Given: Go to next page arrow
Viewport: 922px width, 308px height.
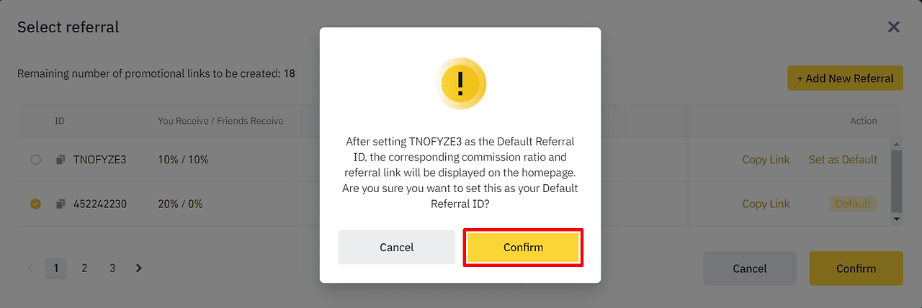Looking at the screenshot, I should [x=139, y=268].
